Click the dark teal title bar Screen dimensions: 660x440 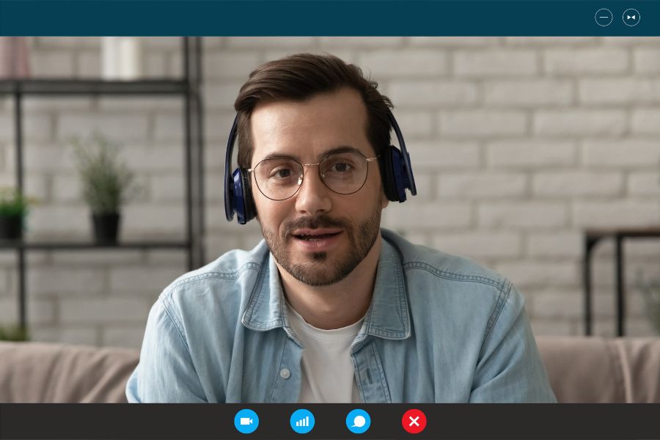(x=293, y=18)
